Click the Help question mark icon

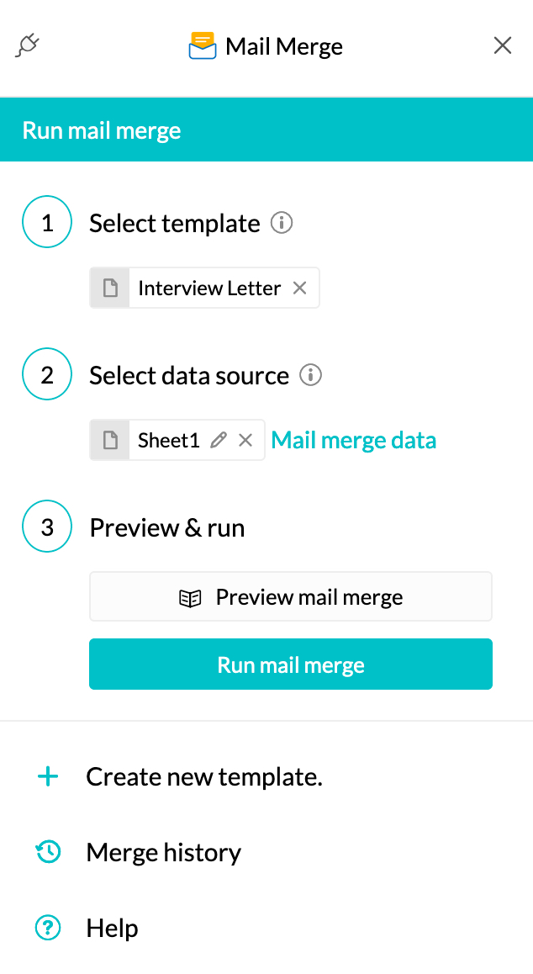(x=48, y=928)
